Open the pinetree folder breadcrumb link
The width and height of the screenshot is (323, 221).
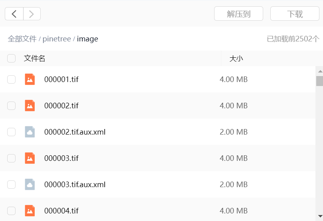click(x=57, y=39)
